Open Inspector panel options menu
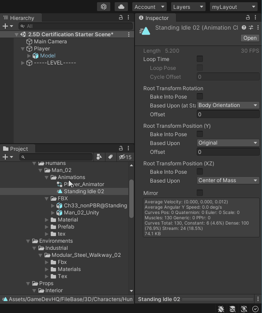This screenshot has height=313, width=262. (x=255, y=18)
